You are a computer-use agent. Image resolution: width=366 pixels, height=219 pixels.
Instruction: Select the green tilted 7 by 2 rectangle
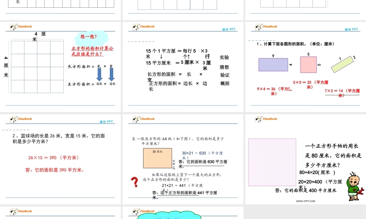coord(343,64)
